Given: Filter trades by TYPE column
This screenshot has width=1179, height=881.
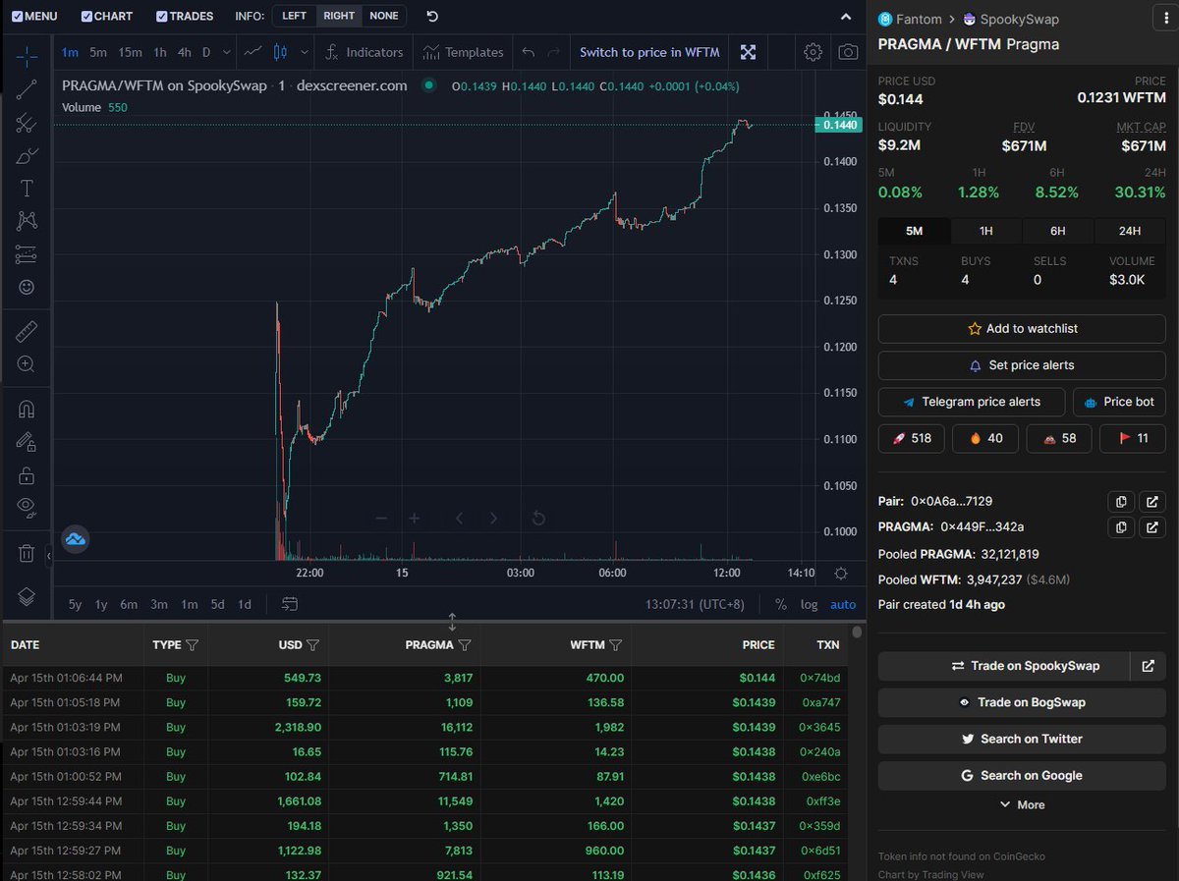Looking at the screenshot, I should (192, 645).
